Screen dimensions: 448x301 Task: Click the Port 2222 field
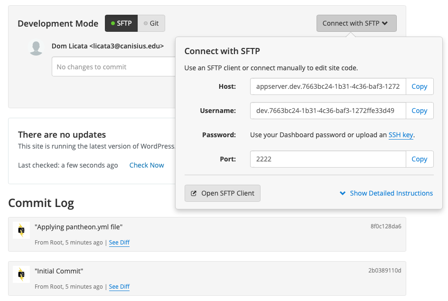[328, 159]
